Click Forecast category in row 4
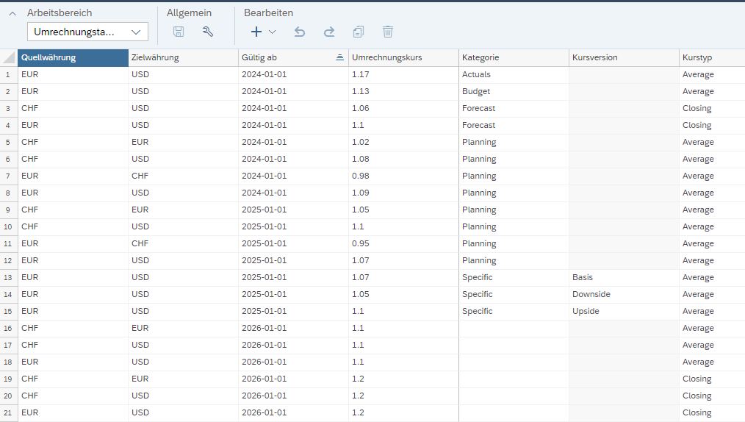This screenshot has height=422, width=745. [x=514, y=126]
